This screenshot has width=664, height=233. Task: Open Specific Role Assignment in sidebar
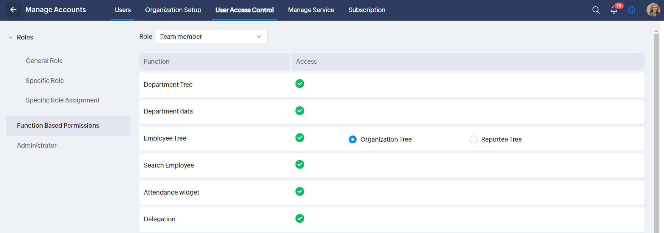click(63, 100)
